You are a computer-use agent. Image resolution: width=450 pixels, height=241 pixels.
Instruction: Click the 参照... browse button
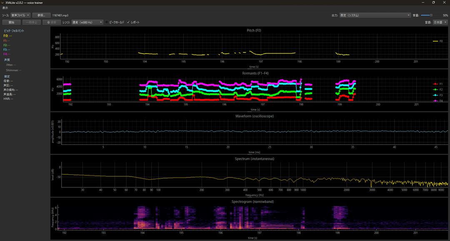(x=41, y=15)
